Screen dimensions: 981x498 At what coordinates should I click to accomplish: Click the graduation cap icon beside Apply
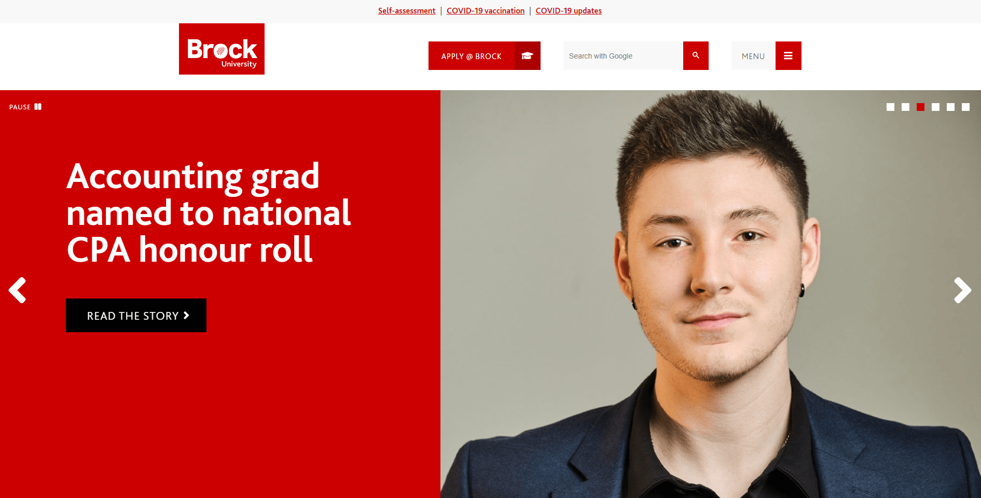(x=528, y=55)
